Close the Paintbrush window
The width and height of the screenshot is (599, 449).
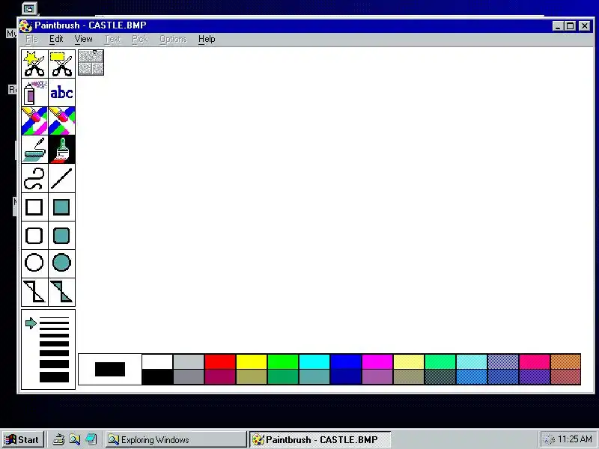[585, 25]
